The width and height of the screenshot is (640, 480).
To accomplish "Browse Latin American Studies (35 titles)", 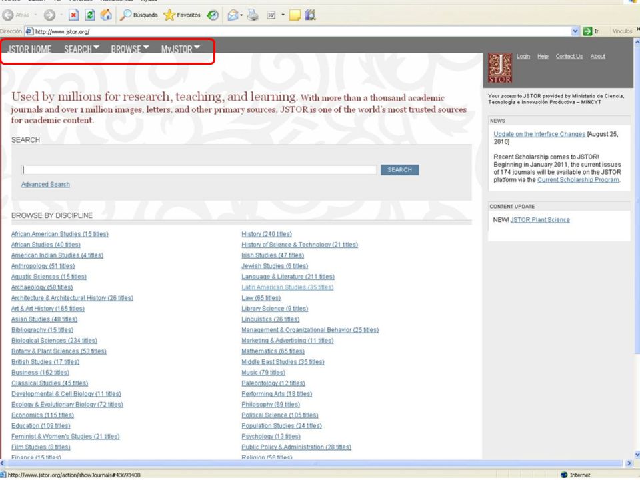I will (287, 287).
